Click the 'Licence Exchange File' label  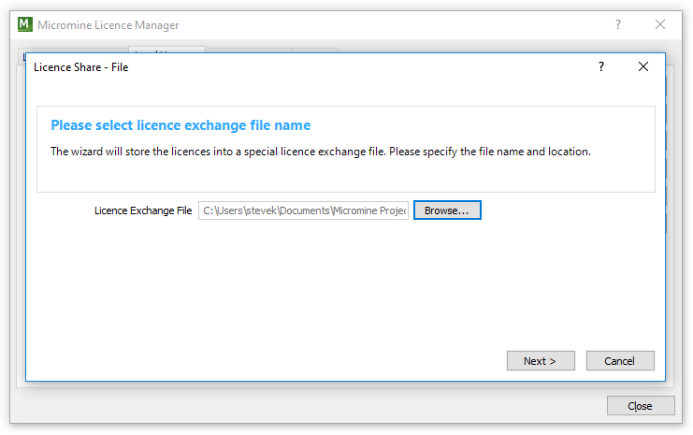(143, 210)
